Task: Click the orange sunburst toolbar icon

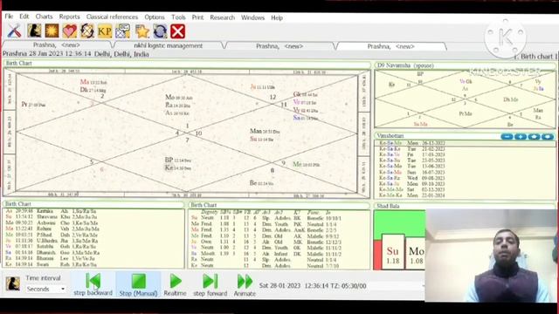Action: 52,31
